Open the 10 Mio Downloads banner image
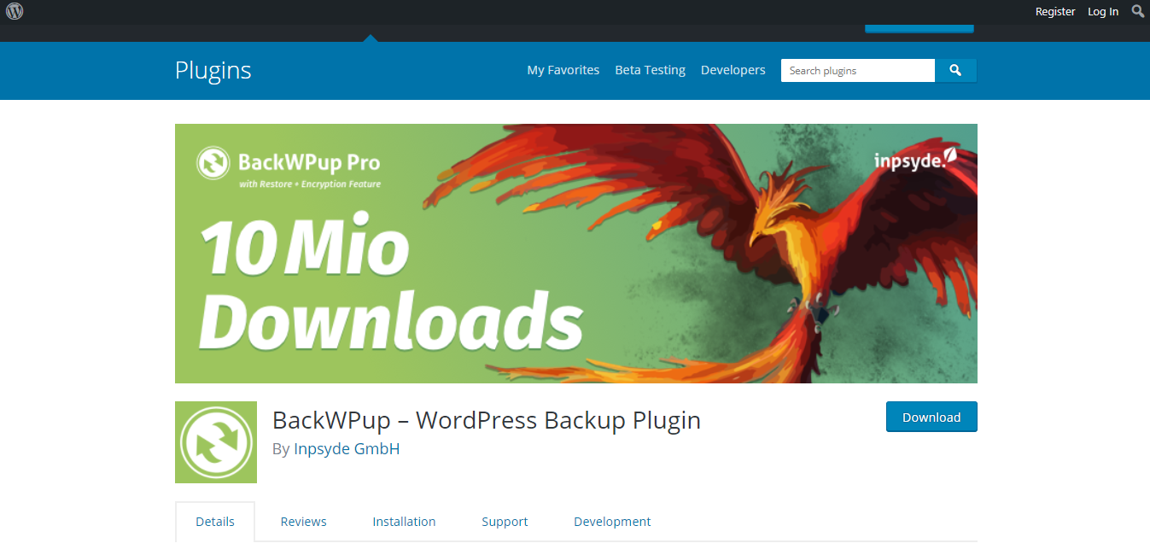The image size is (1150, 555). pos(576,254)
